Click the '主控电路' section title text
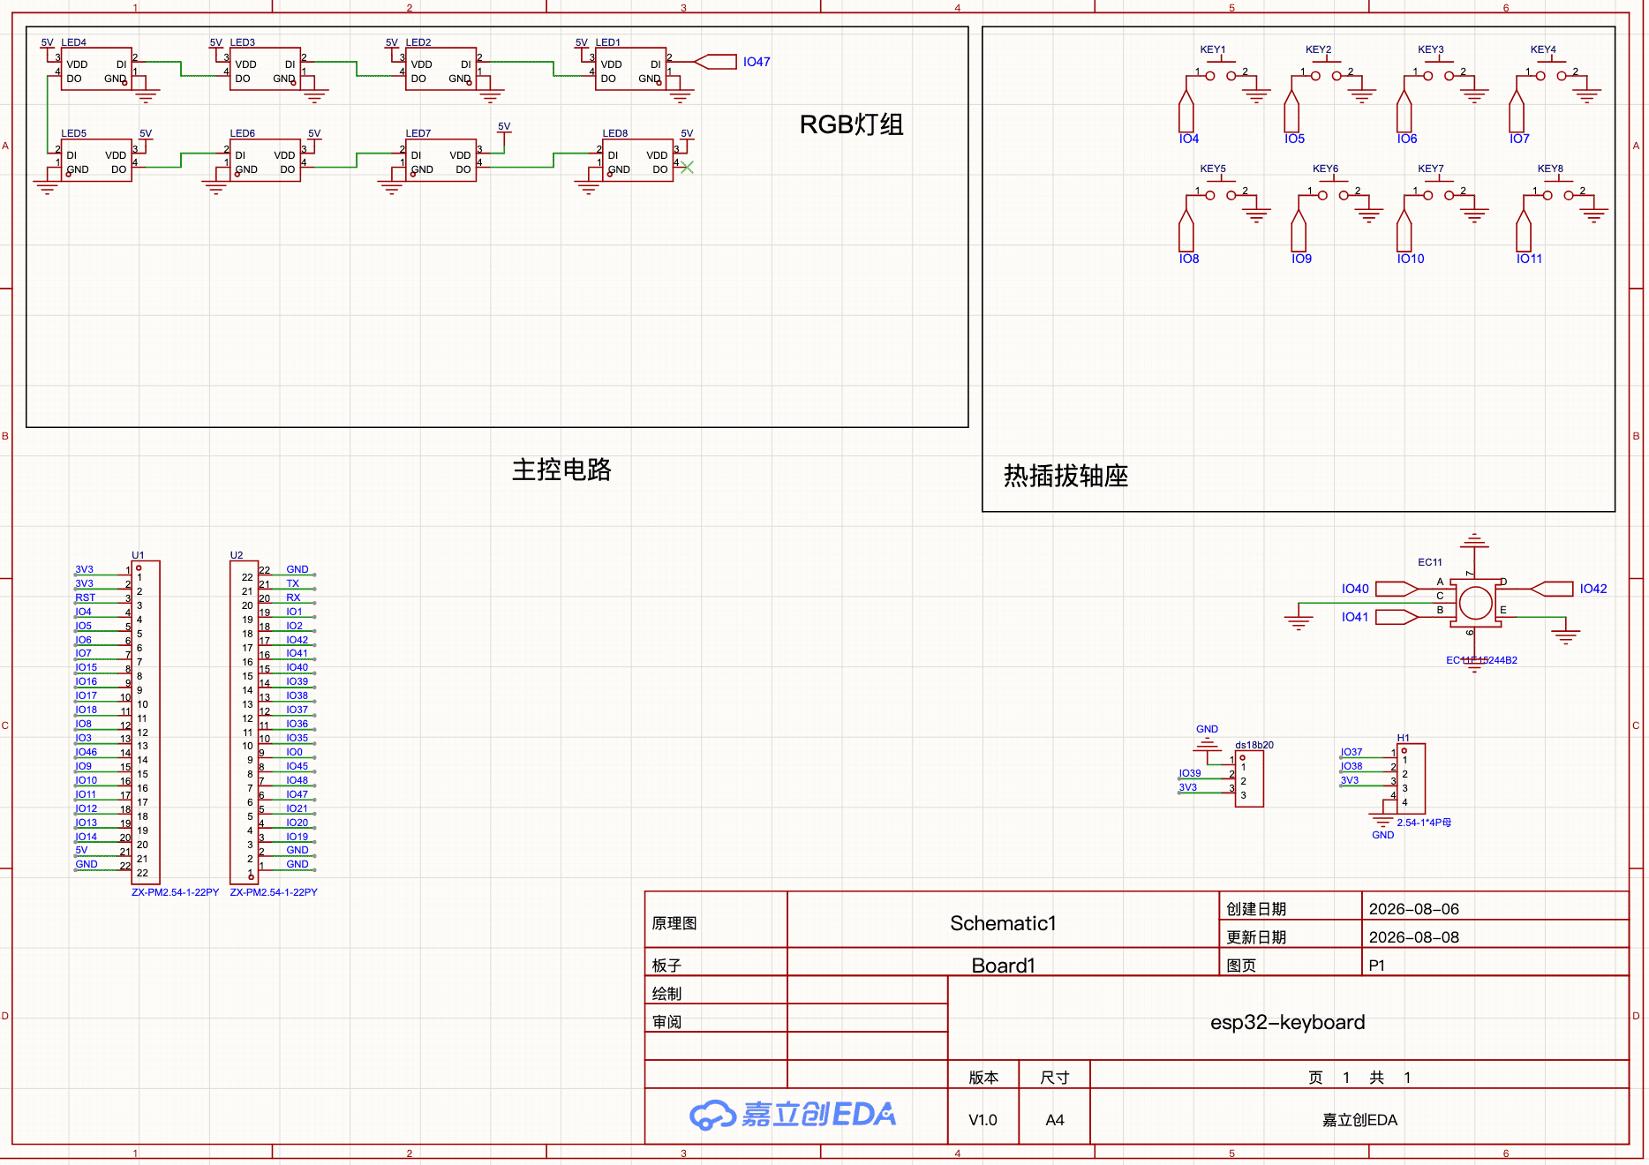This screenshot has height=1165, width=1649. pos(561,470)
